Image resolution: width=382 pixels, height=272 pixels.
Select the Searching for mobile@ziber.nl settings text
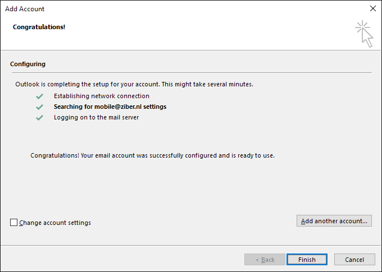pos(110,107)
